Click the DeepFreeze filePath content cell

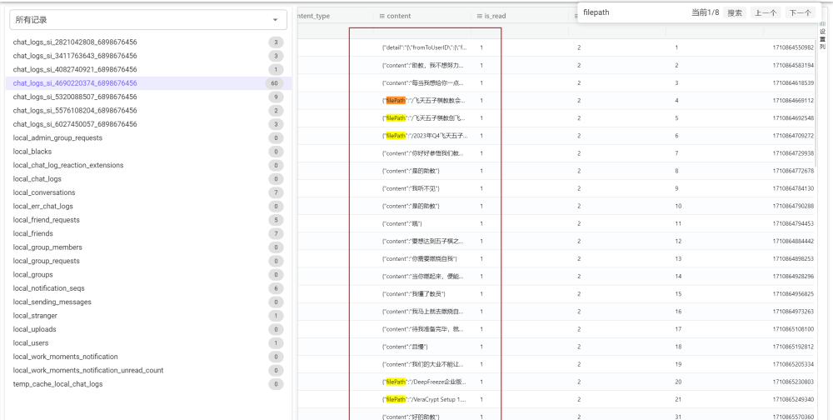click(x=423, y=382)
